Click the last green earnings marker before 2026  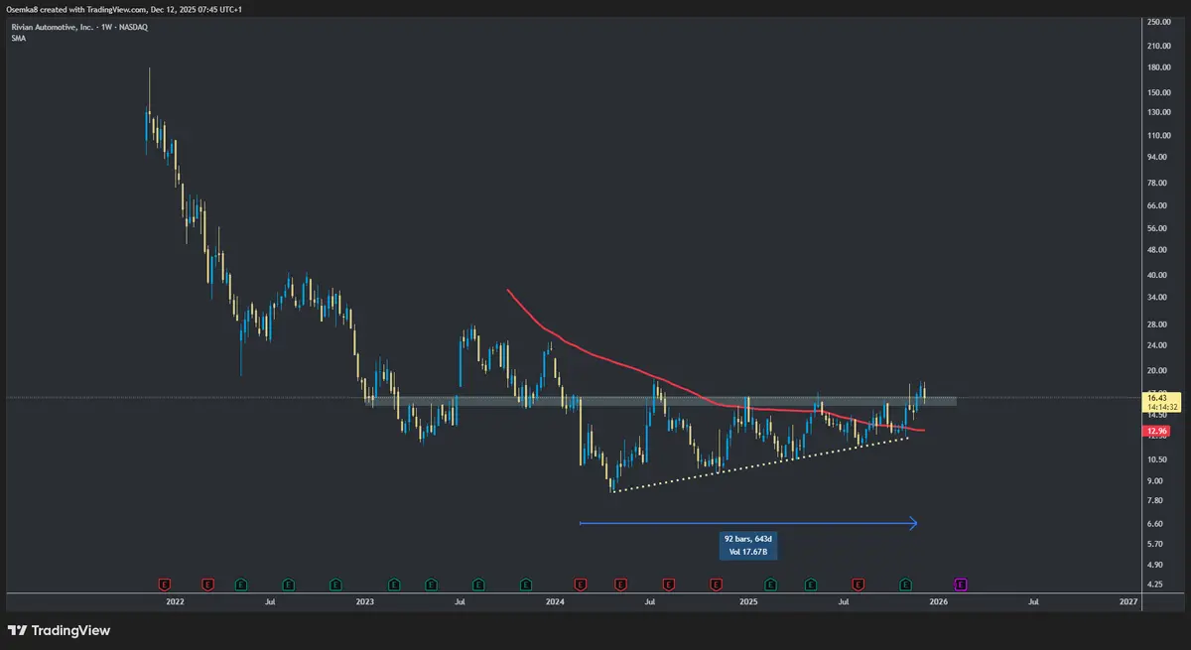[x=905, y=585]
